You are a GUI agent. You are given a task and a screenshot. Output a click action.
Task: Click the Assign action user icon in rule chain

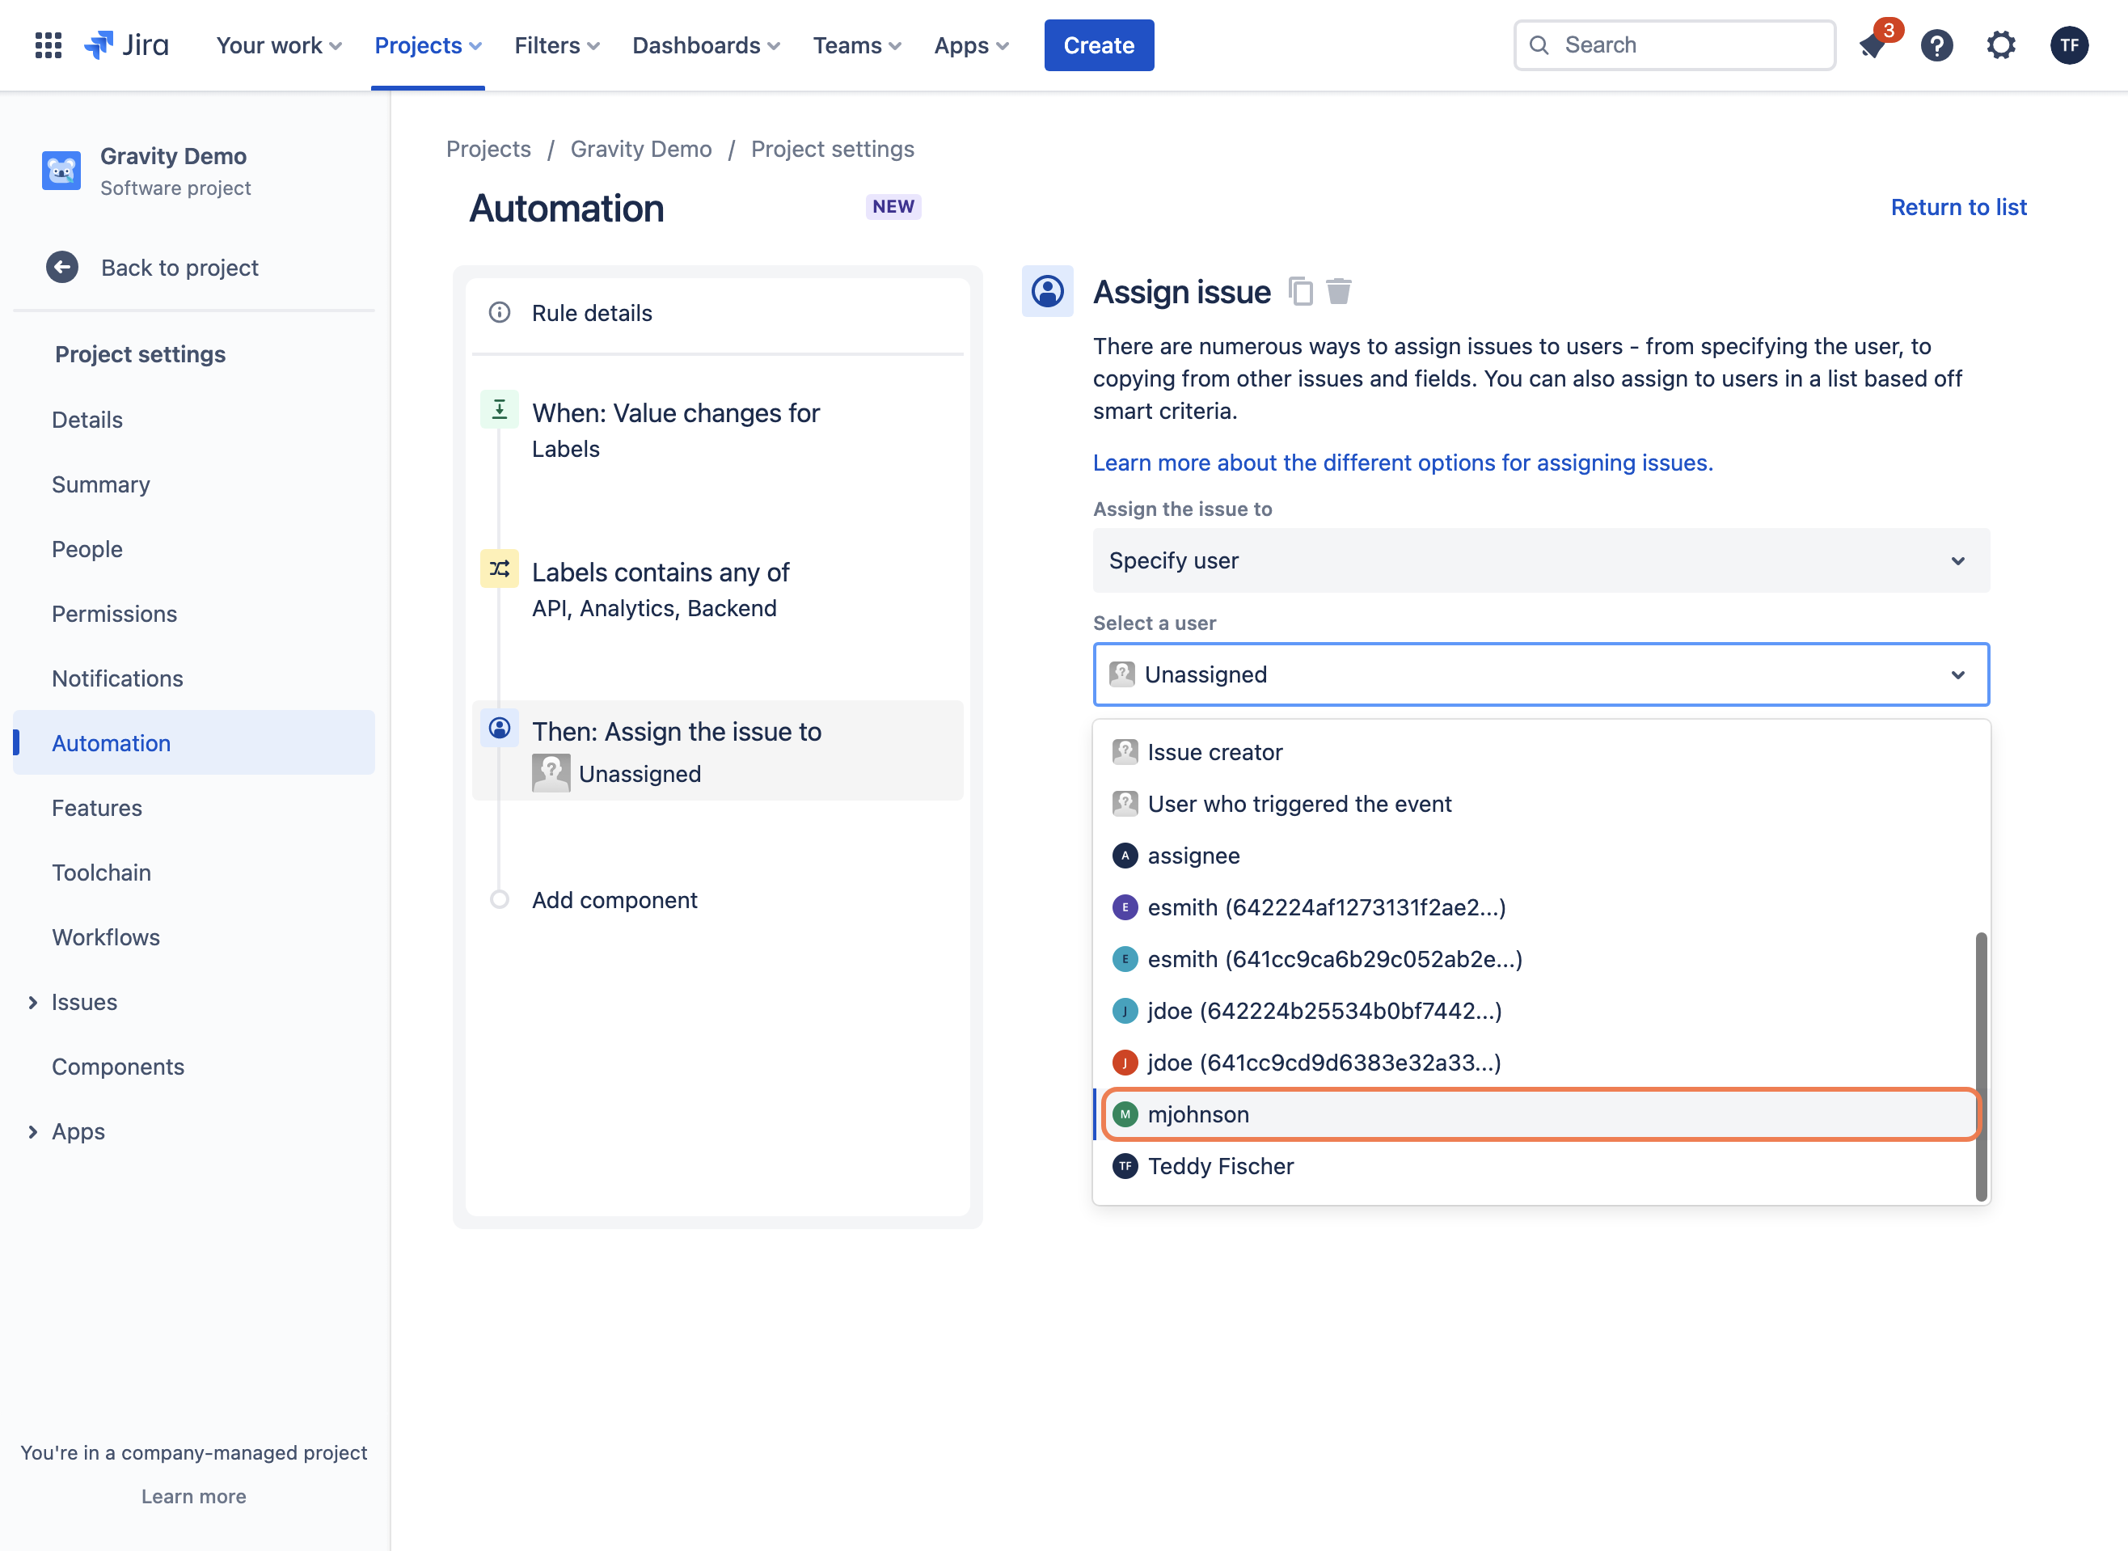[500, 728]
